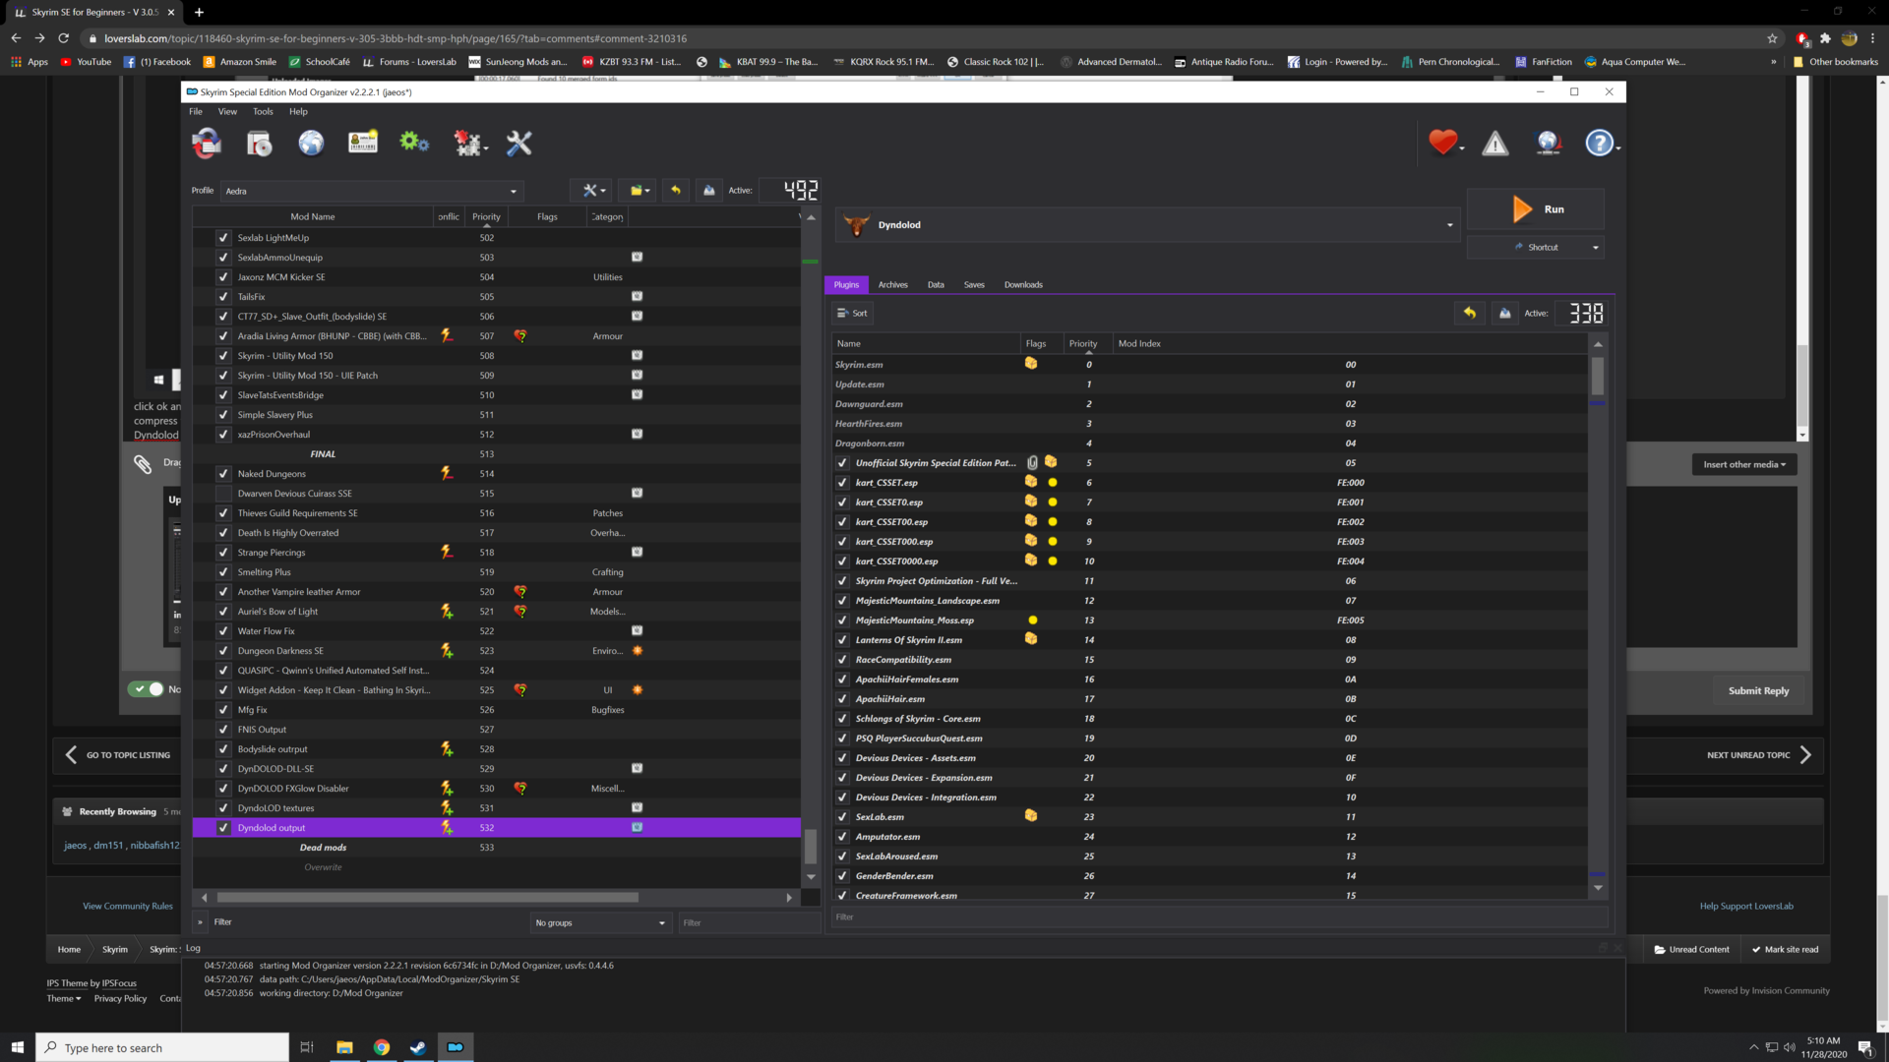Click the Unread Content link
This screenshot has height=1062, width=1889.
pyautogui.click(x=1691, y=950)
